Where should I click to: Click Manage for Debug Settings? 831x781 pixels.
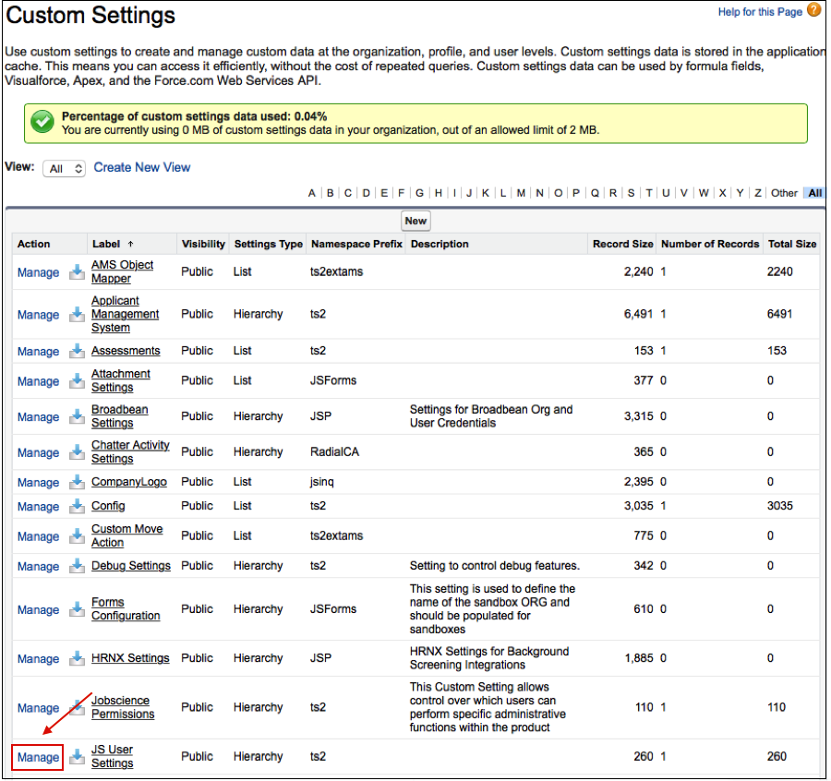[x=38, y=567]
